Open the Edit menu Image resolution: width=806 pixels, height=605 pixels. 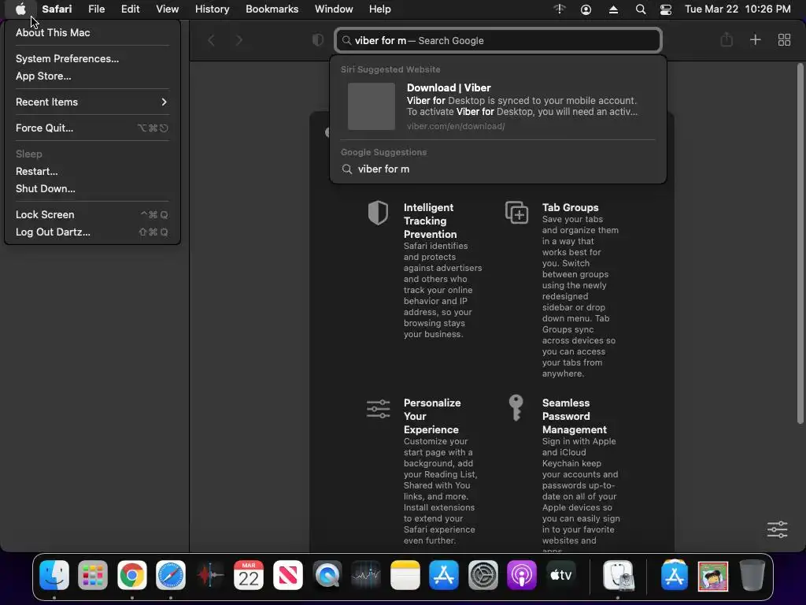tap(130, 9)
